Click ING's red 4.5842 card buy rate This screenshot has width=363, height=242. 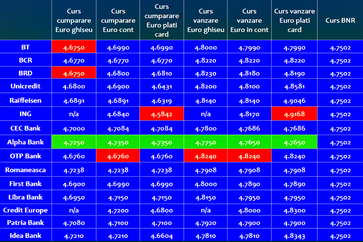162,114
